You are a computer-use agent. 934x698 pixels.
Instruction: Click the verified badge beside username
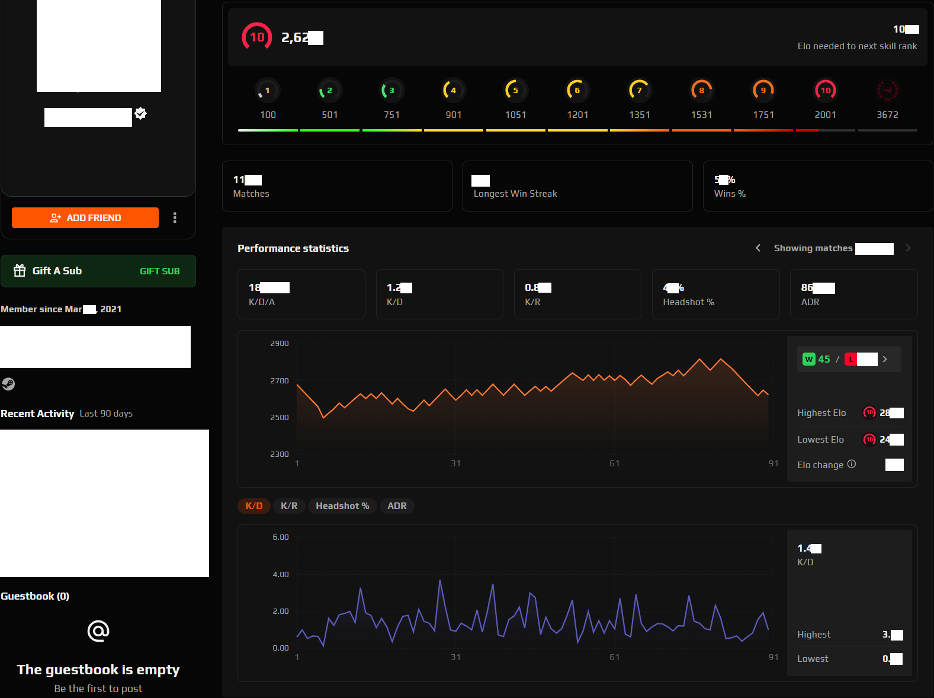tap(141, 113)
